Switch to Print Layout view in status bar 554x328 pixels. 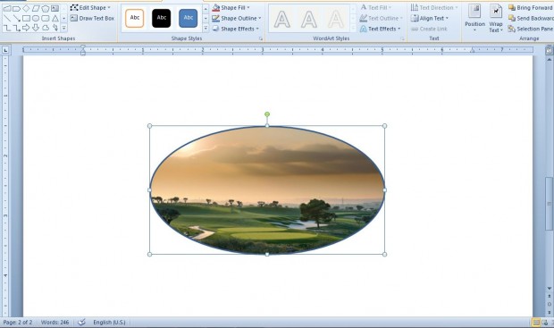(x=537, y=323)
